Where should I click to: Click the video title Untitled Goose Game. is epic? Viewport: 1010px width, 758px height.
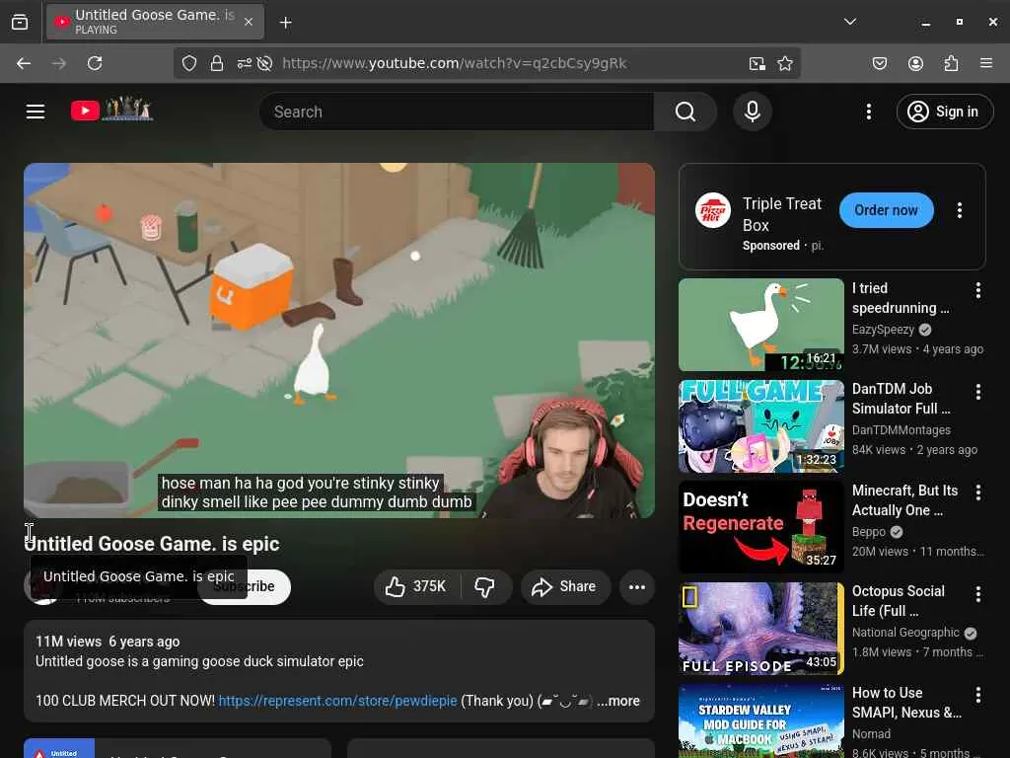(152, 544)
